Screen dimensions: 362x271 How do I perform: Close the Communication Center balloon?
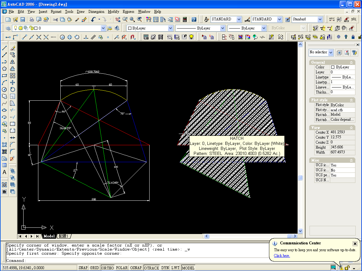click(355, 244)
